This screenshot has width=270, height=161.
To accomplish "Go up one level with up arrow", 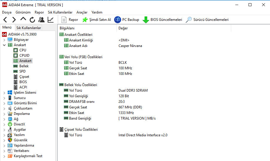I will (x=23, y=19).
